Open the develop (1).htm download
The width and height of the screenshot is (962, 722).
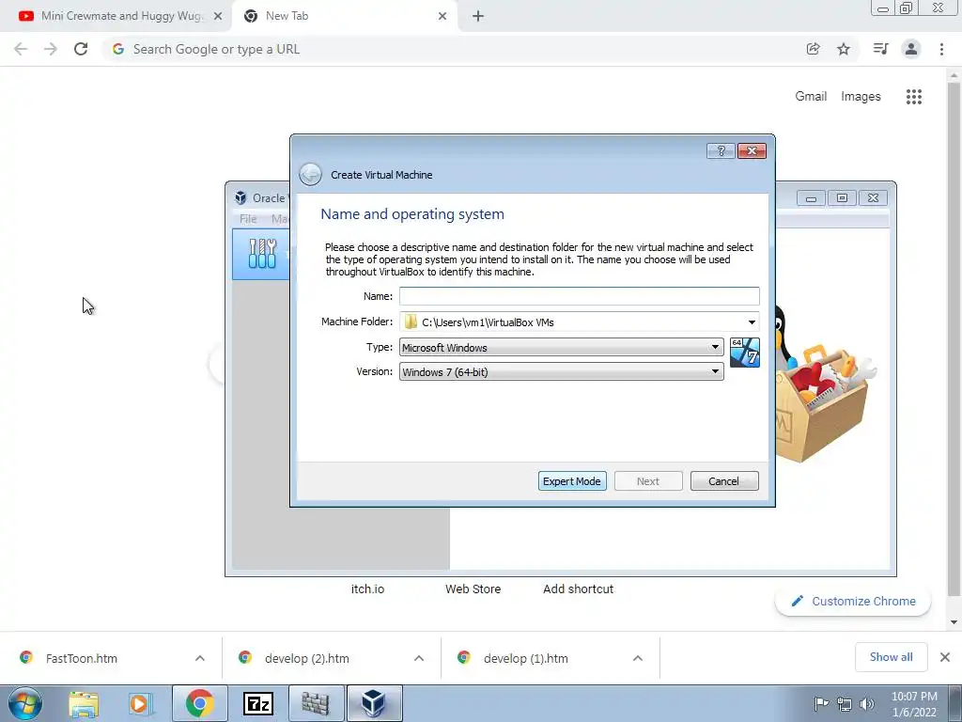526,658
